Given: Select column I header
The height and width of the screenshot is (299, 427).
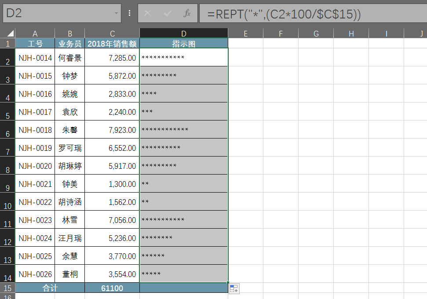Looking at the screenshot, I should click(x=386, y=33).
